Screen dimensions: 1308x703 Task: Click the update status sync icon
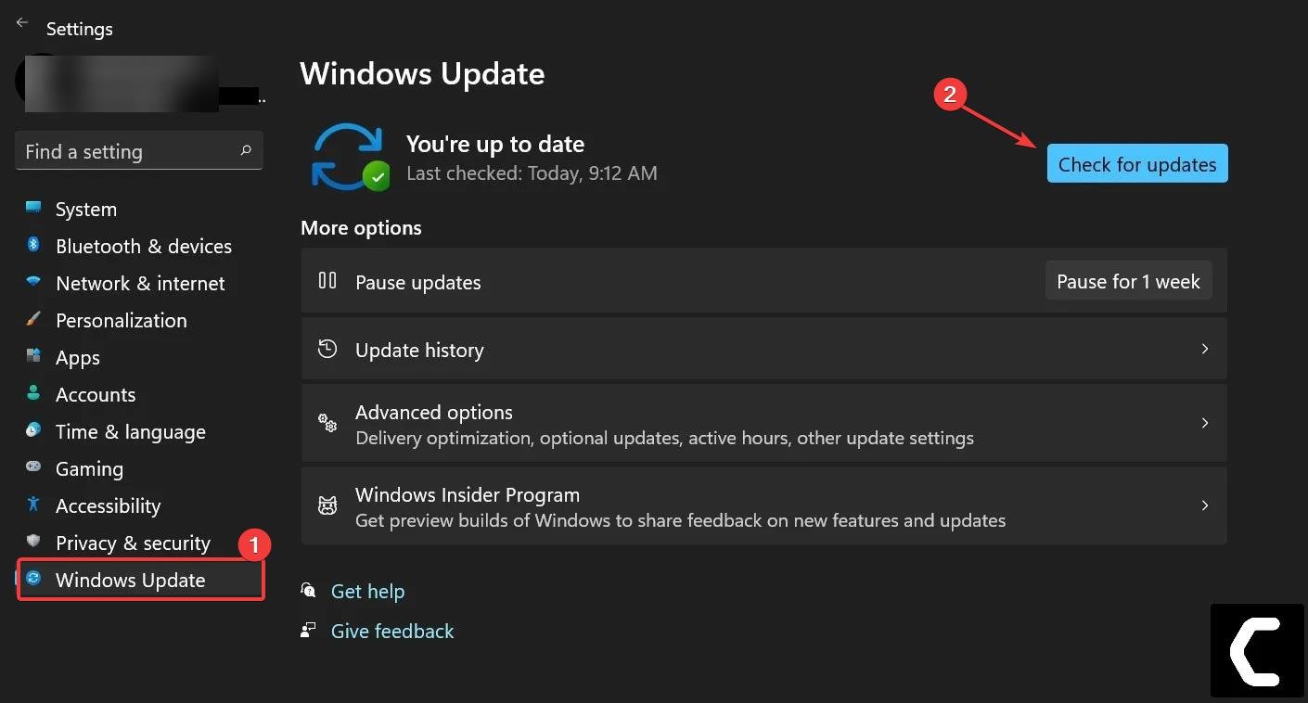(x=350, y=157)
